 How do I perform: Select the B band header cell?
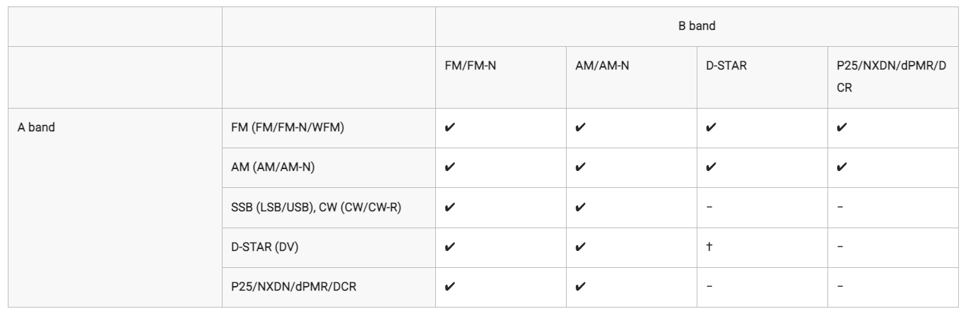tap(697, 27)
